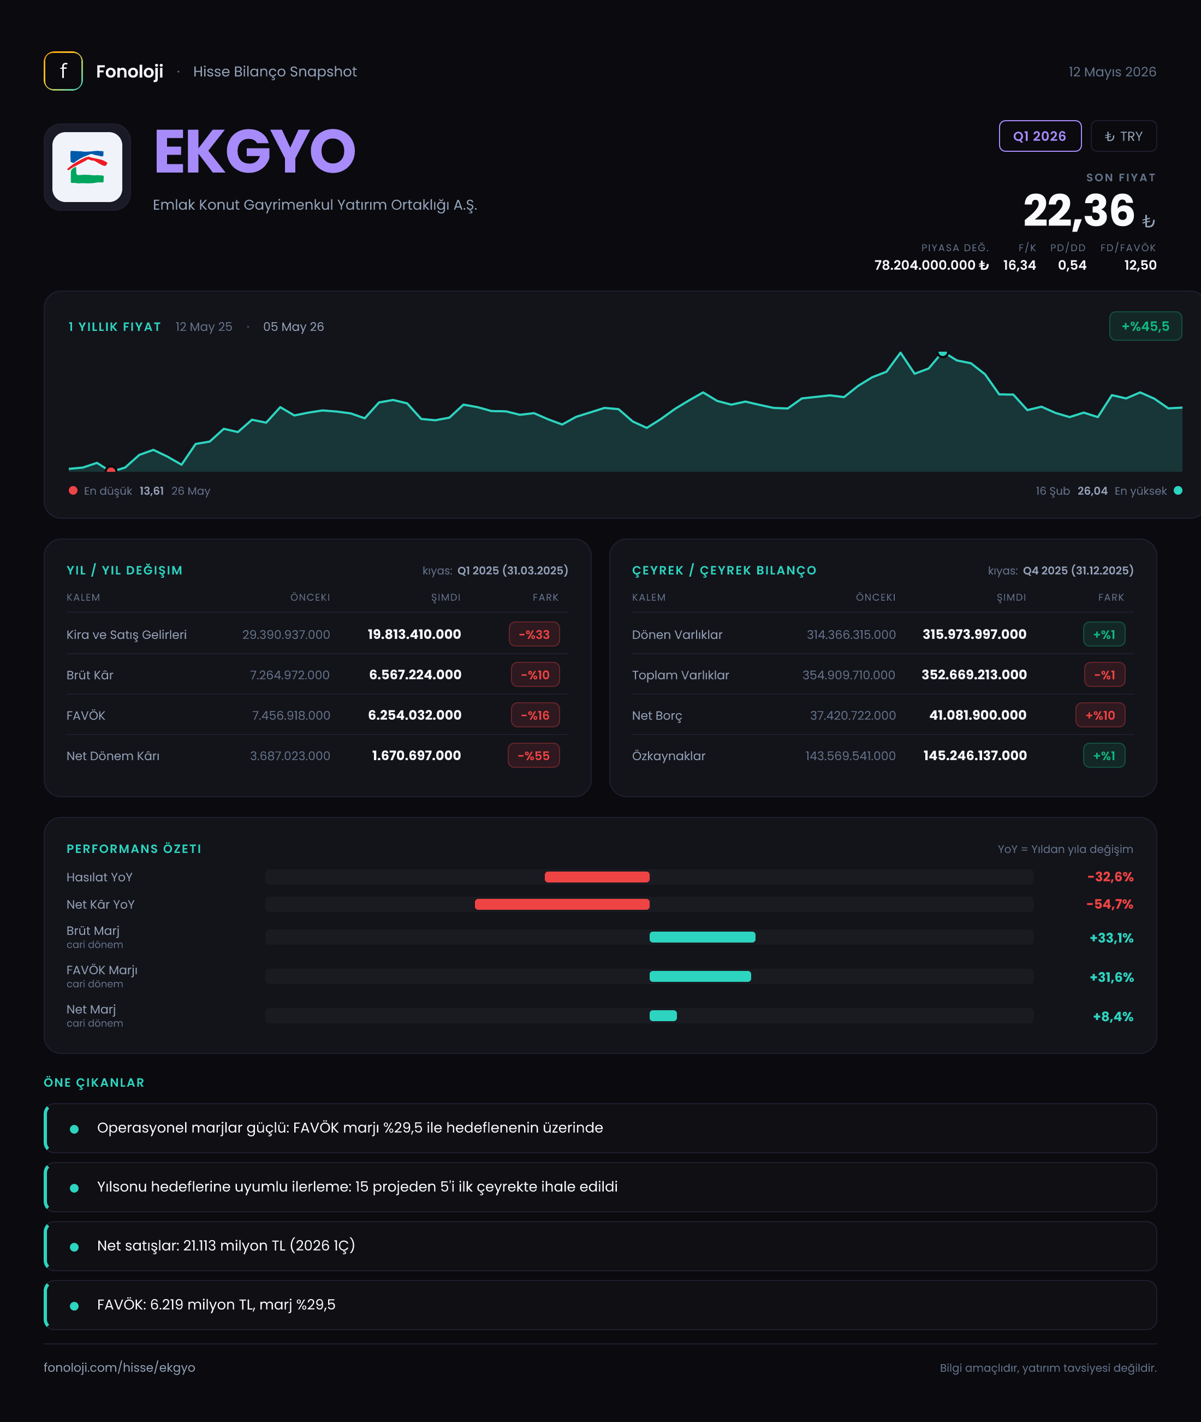The height and width of the screenshot is (1422, 1201).
Task: Click the market cap value 78.204.000.000
Action: (x=931, y=265)
